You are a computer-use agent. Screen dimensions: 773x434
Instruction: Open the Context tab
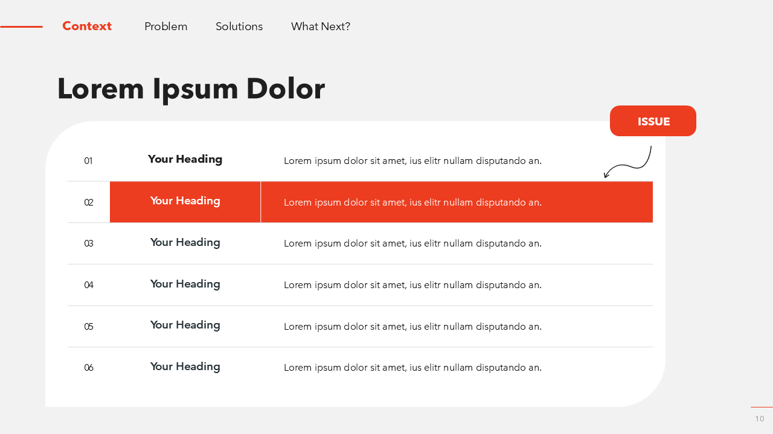[x=87, y=27]
